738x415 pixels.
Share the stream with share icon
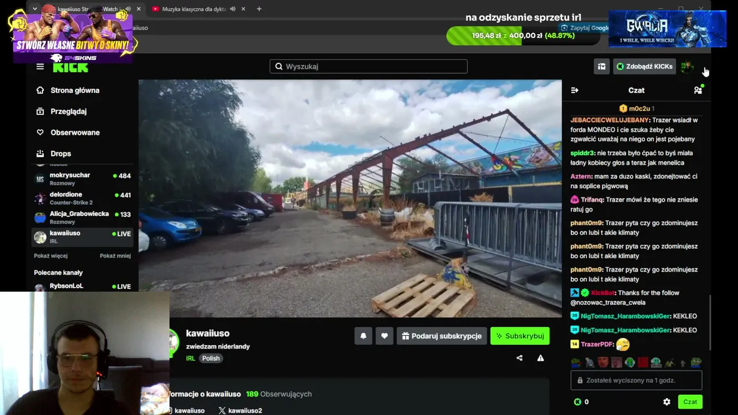pos(519,358)
